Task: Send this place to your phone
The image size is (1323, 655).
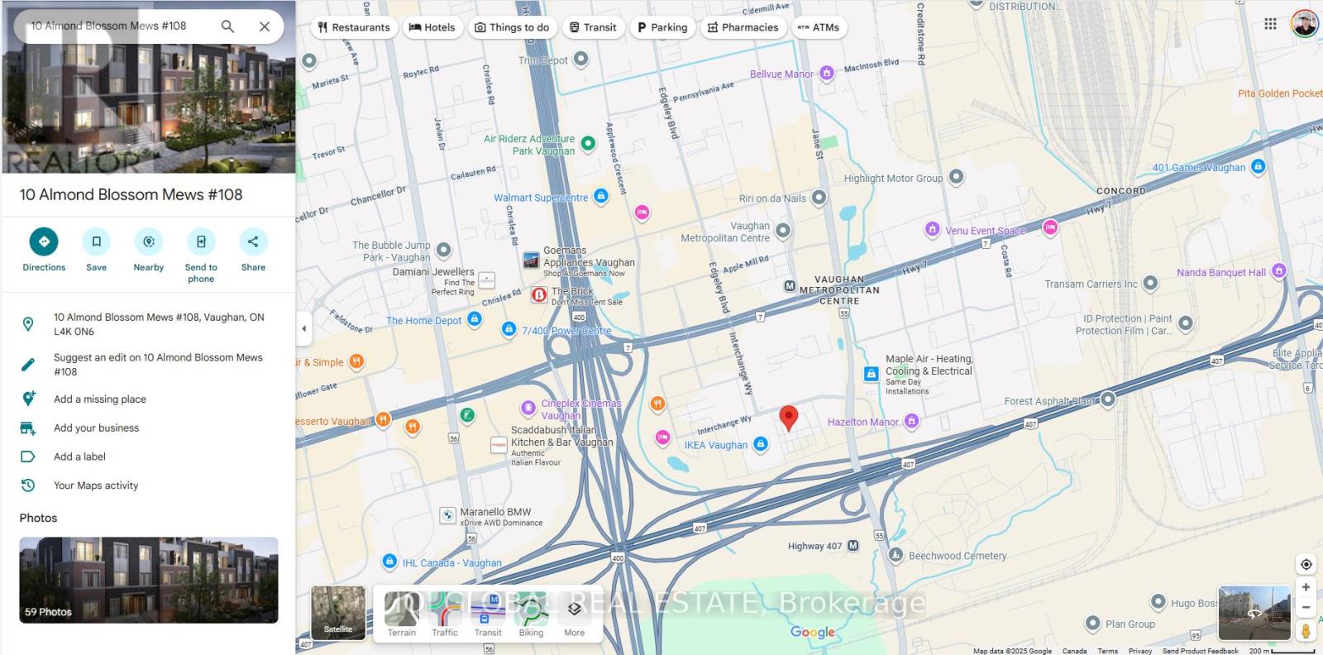Action: pos(201,256)
